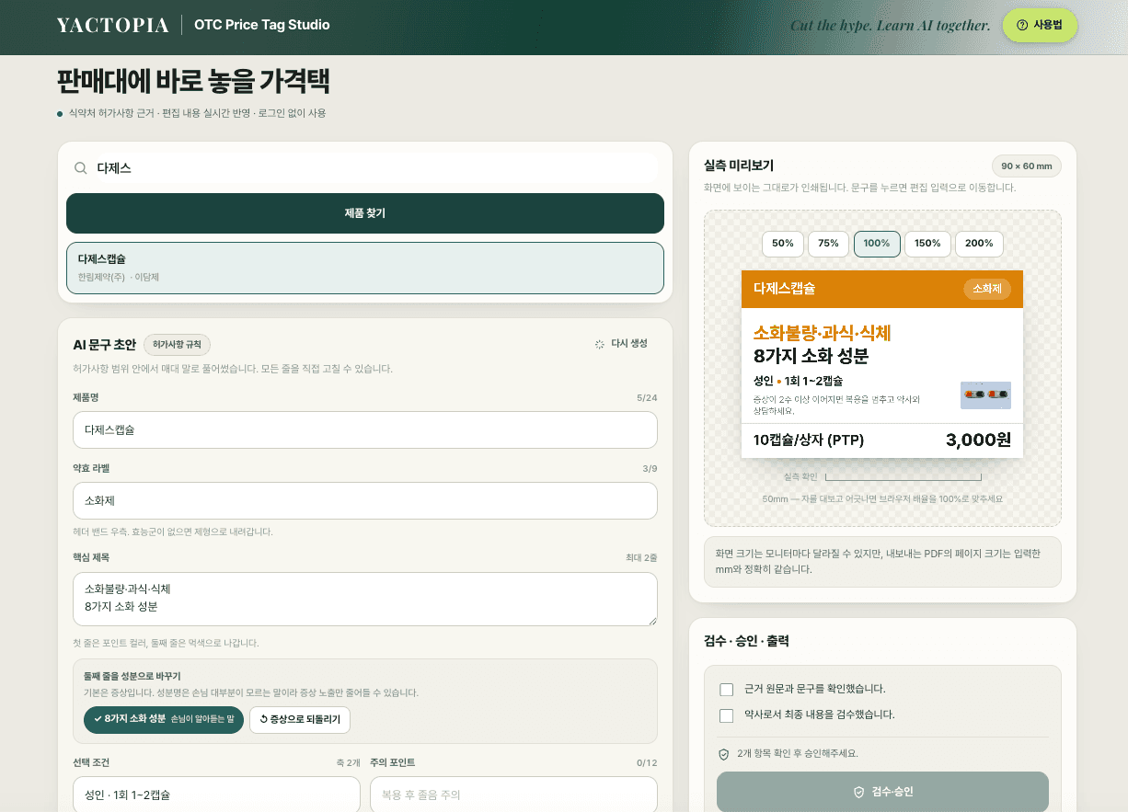This screenshot has height=812, width=1128.
Task: Set preview zoom to 75%
Action: tap(829, 244)
